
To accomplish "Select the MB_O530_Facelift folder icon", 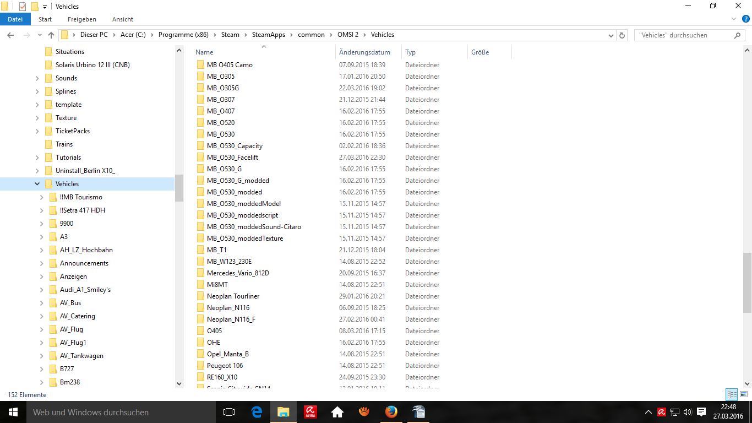I will (200, 158).
